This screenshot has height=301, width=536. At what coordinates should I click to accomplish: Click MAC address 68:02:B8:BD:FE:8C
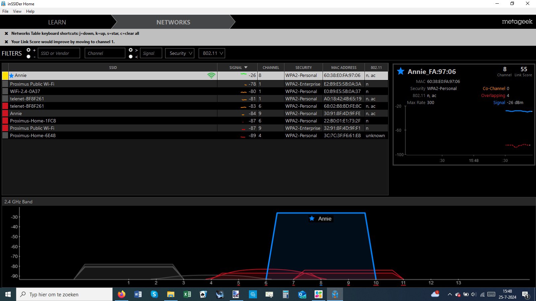click(x=342, y=106)
